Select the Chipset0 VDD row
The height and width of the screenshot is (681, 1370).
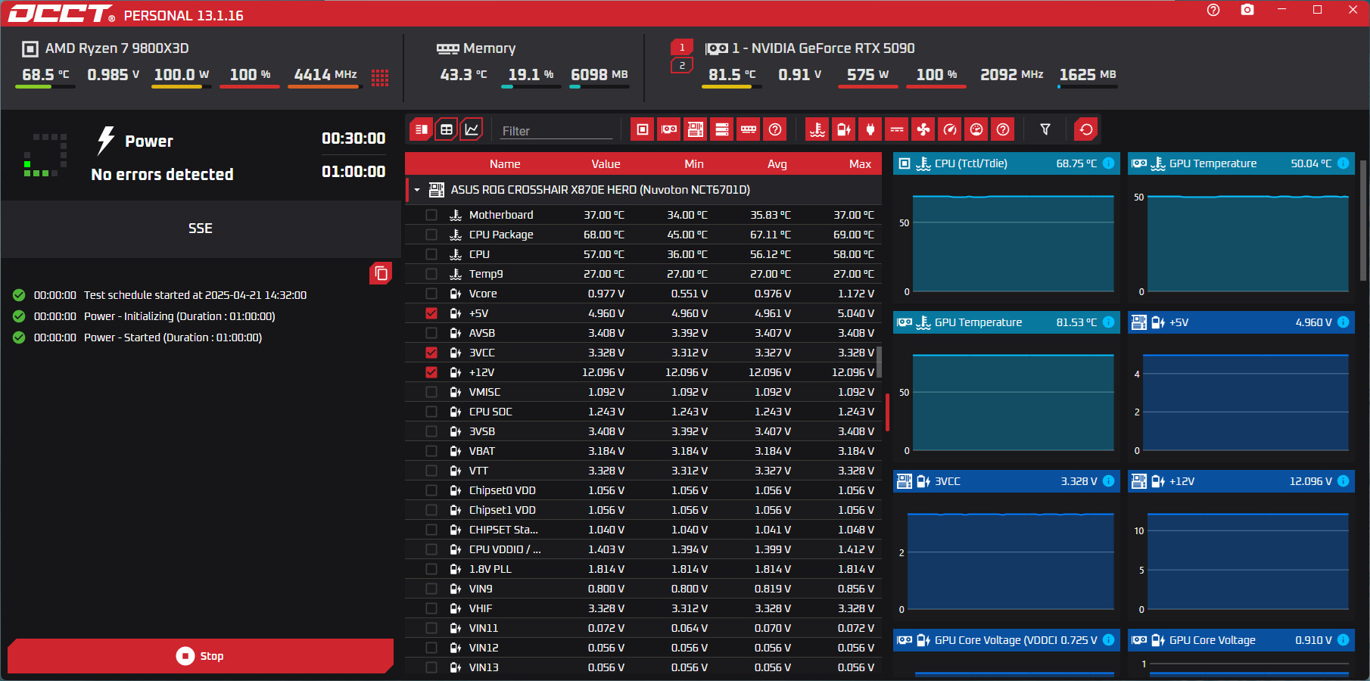point(643,490)
